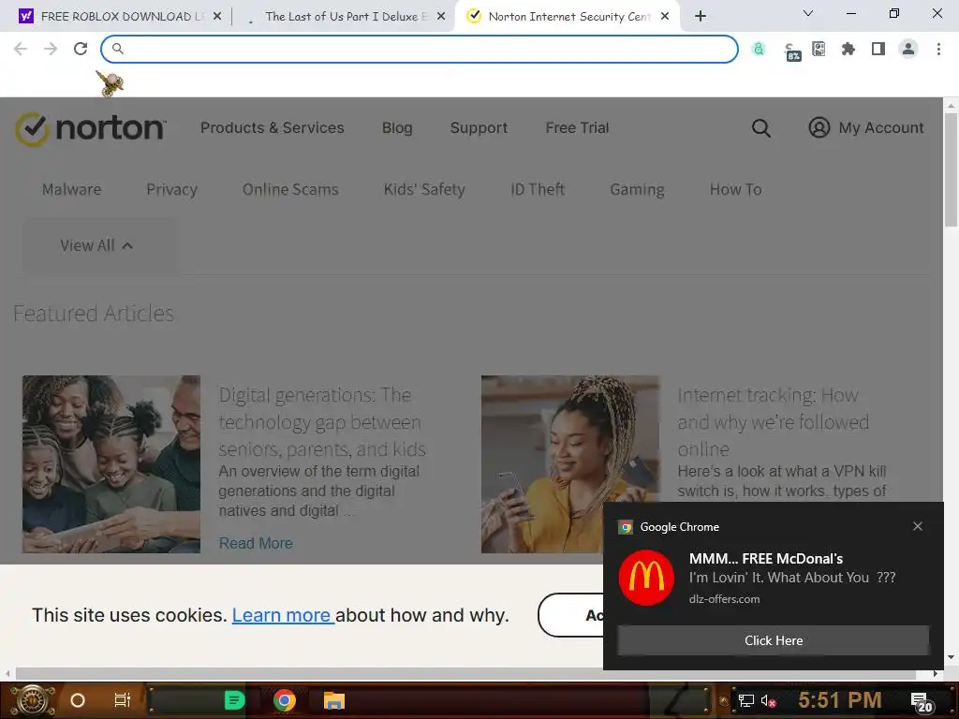The width and height of the screenshot is (959, 719).
Task: Toggle the Chrome side panel icon
Action: (878, 49)
